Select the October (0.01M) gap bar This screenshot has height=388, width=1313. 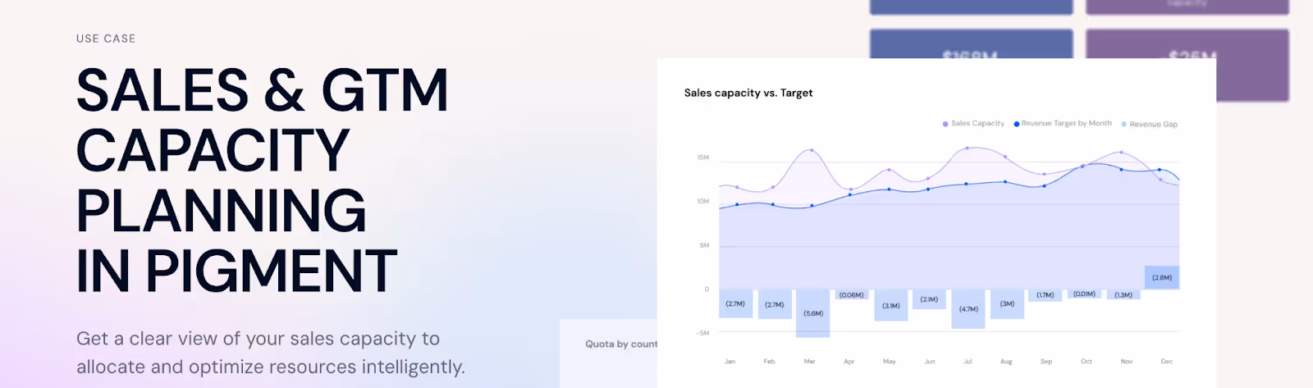coord(1085,294)
